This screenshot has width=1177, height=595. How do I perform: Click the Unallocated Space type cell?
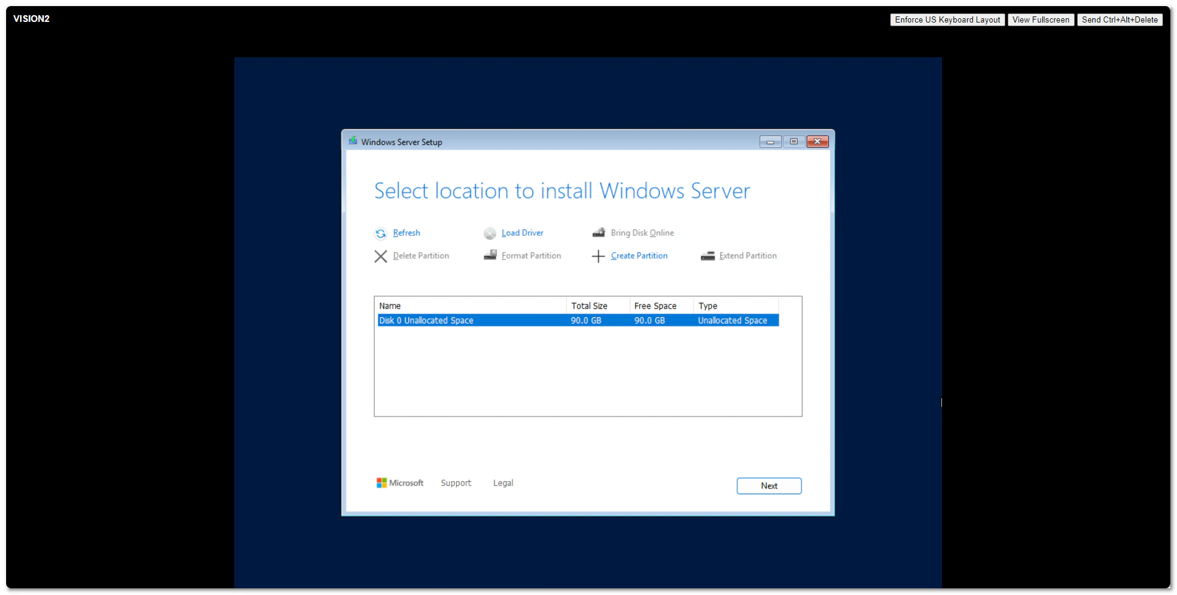click(733, 320)
